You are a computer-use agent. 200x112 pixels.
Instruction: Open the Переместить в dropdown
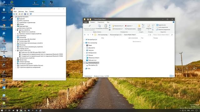[118, 26]
